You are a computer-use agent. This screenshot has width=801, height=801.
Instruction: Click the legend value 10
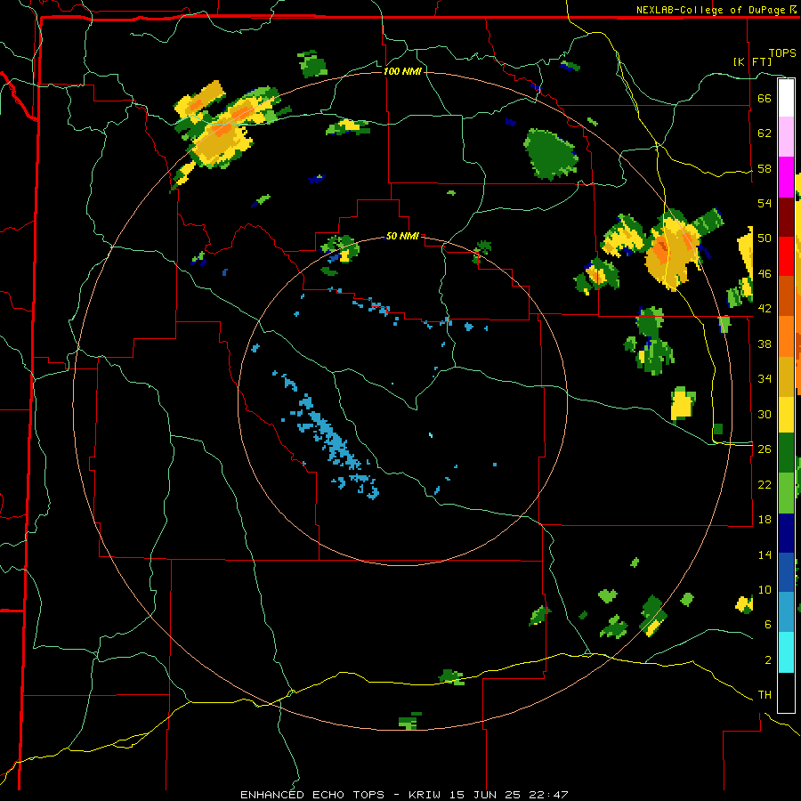pyautogui.click(x=765, y=589)
